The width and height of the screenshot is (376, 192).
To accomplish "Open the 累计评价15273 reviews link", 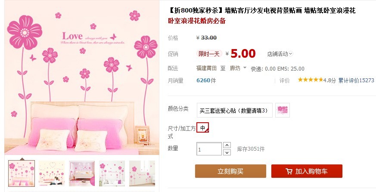I will pos(356,81).
